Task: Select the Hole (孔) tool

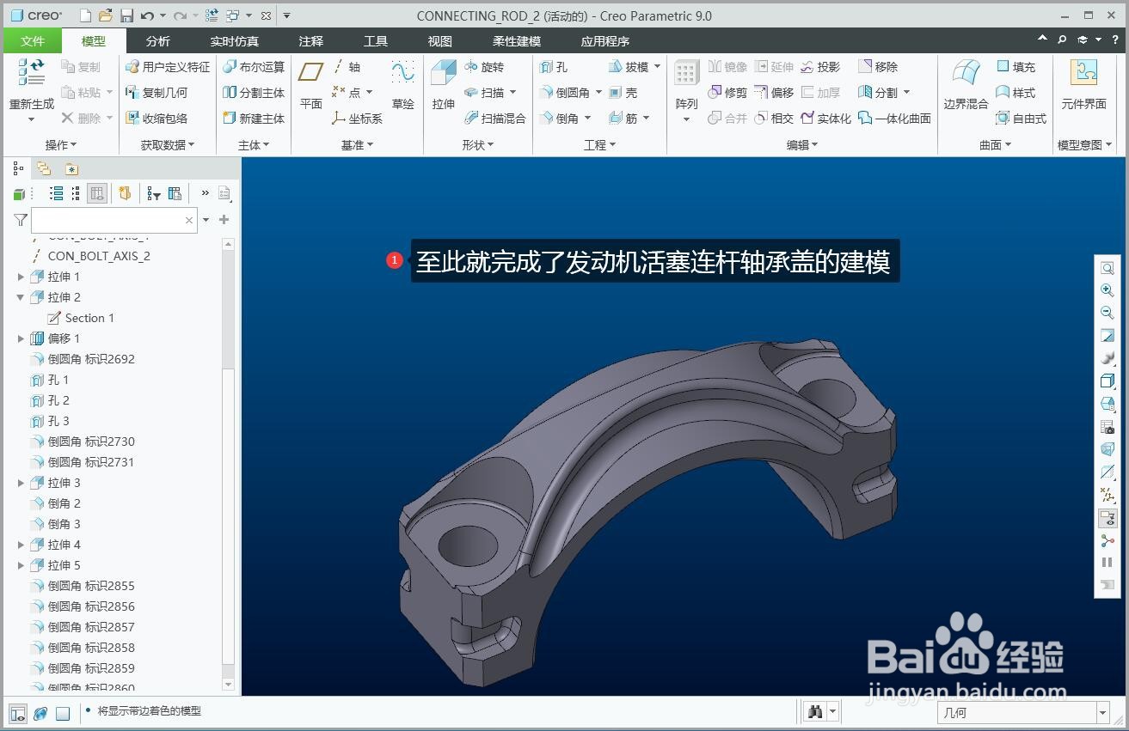Action: pos(554,67)
